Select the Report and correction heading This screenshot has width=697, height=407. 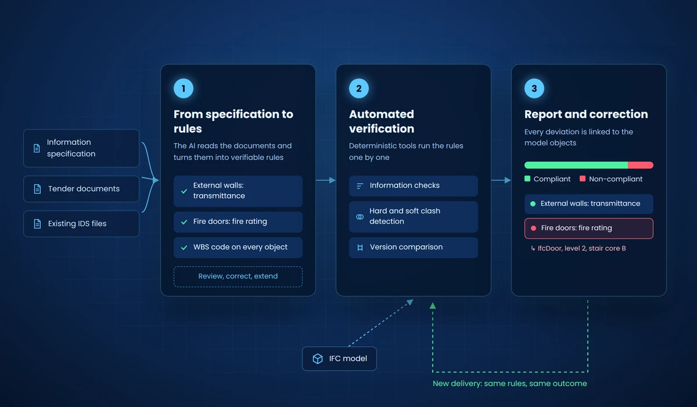point(586,115)
